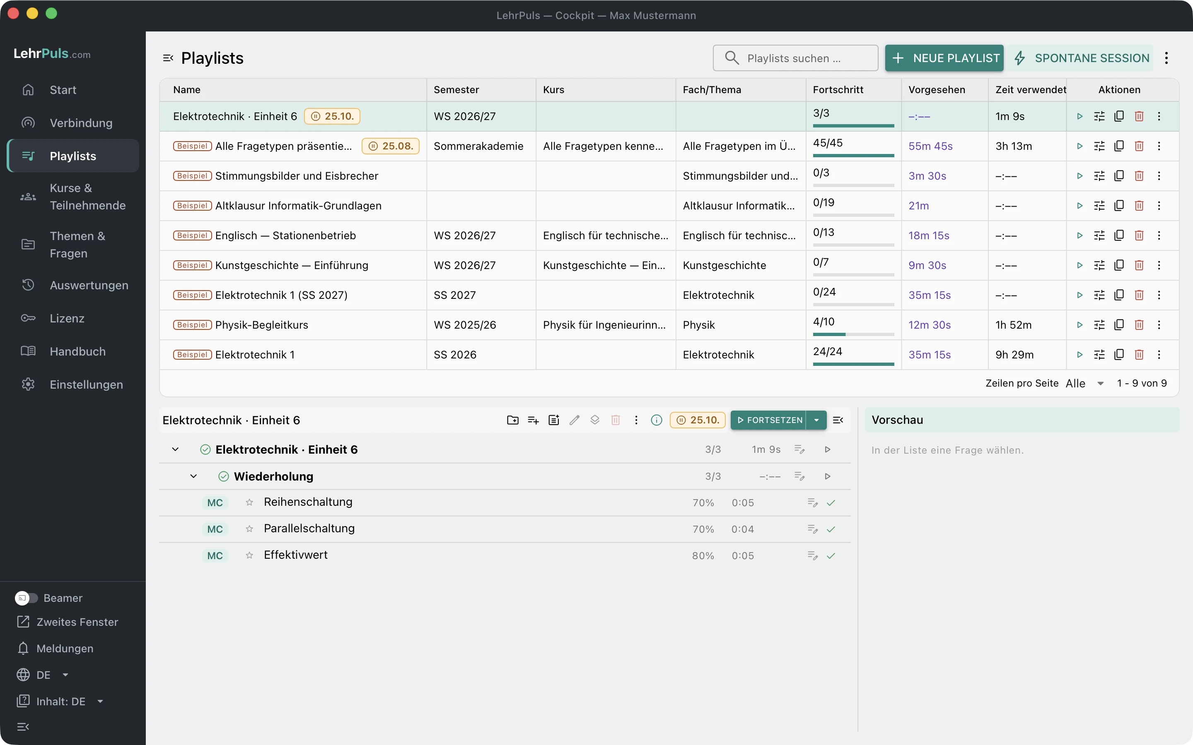This screenshot has width=1193, height=745.
Task: Star the Effektivwert question
Action: [x=249, y=555]
